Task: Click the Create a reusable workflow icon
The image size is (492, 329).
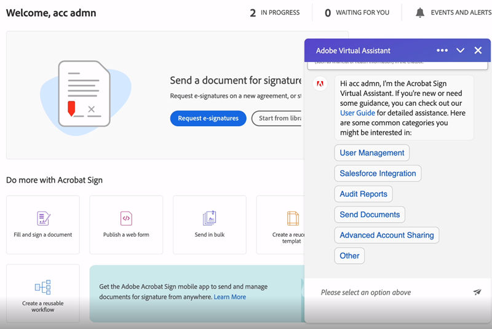Action: pyautogui.click(x=42, y=287)
